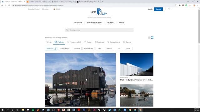Click the browser address bar URL
This screenshot has width=200, height=112.
(x=39, y=6)
